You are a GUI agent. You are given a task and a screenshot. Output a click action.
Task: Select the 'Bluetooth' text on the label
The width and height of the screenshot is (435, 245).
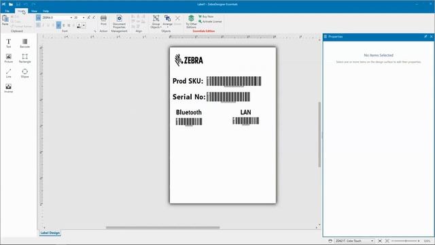189,112
